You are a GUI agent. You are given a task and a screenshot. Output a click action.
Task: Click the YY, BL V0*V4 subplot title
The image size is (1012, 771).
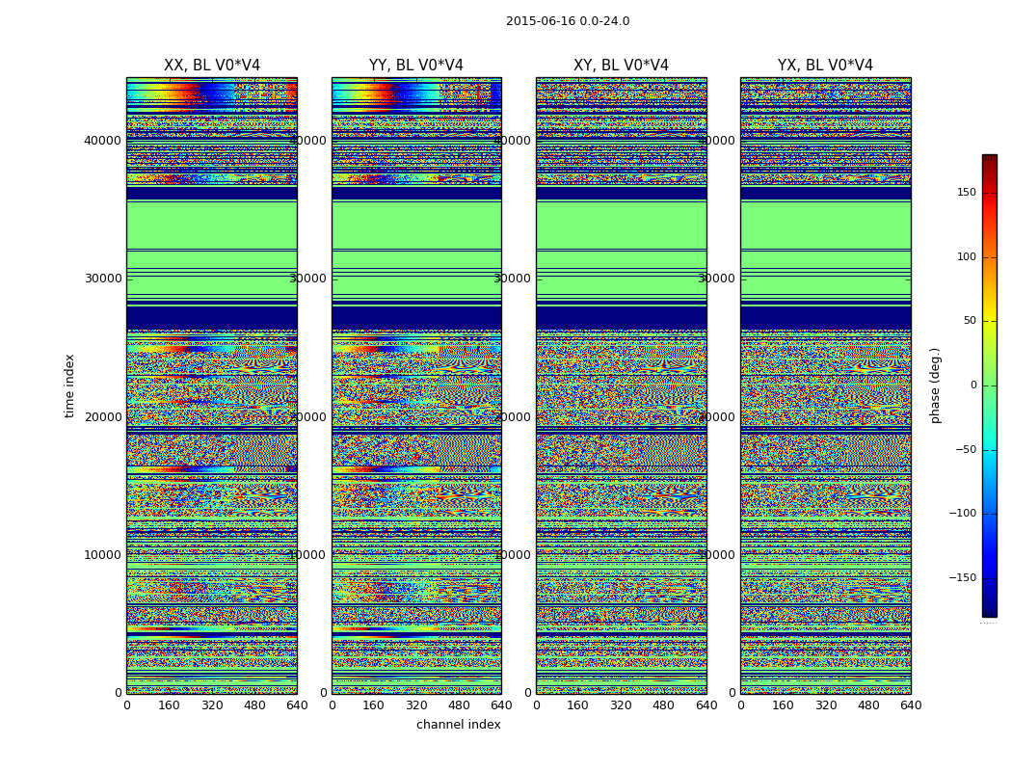pos(415,66)
